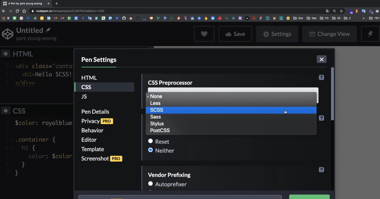
Task: Open the Privacy settings section
Action: [x=90, y=121]
